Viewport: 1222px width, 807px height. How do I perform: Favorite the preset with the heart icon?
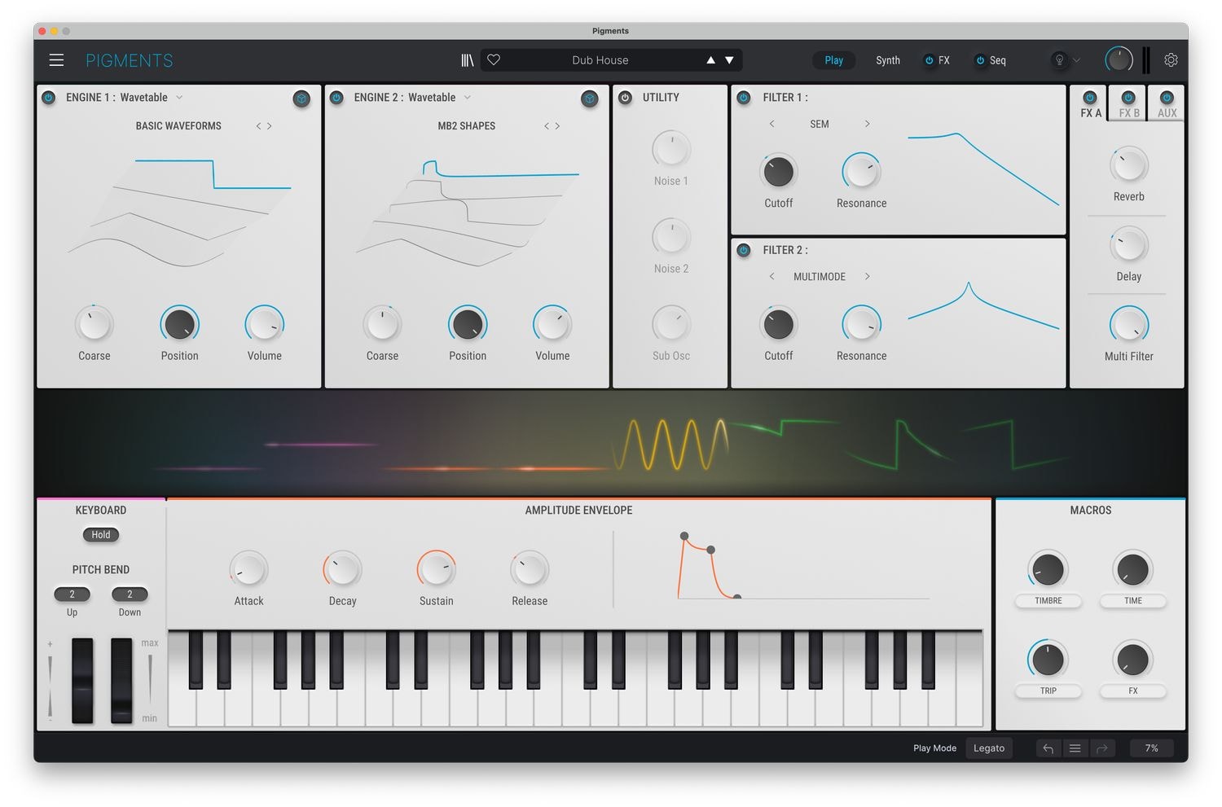pyautogui.click(x=494, y=59)
